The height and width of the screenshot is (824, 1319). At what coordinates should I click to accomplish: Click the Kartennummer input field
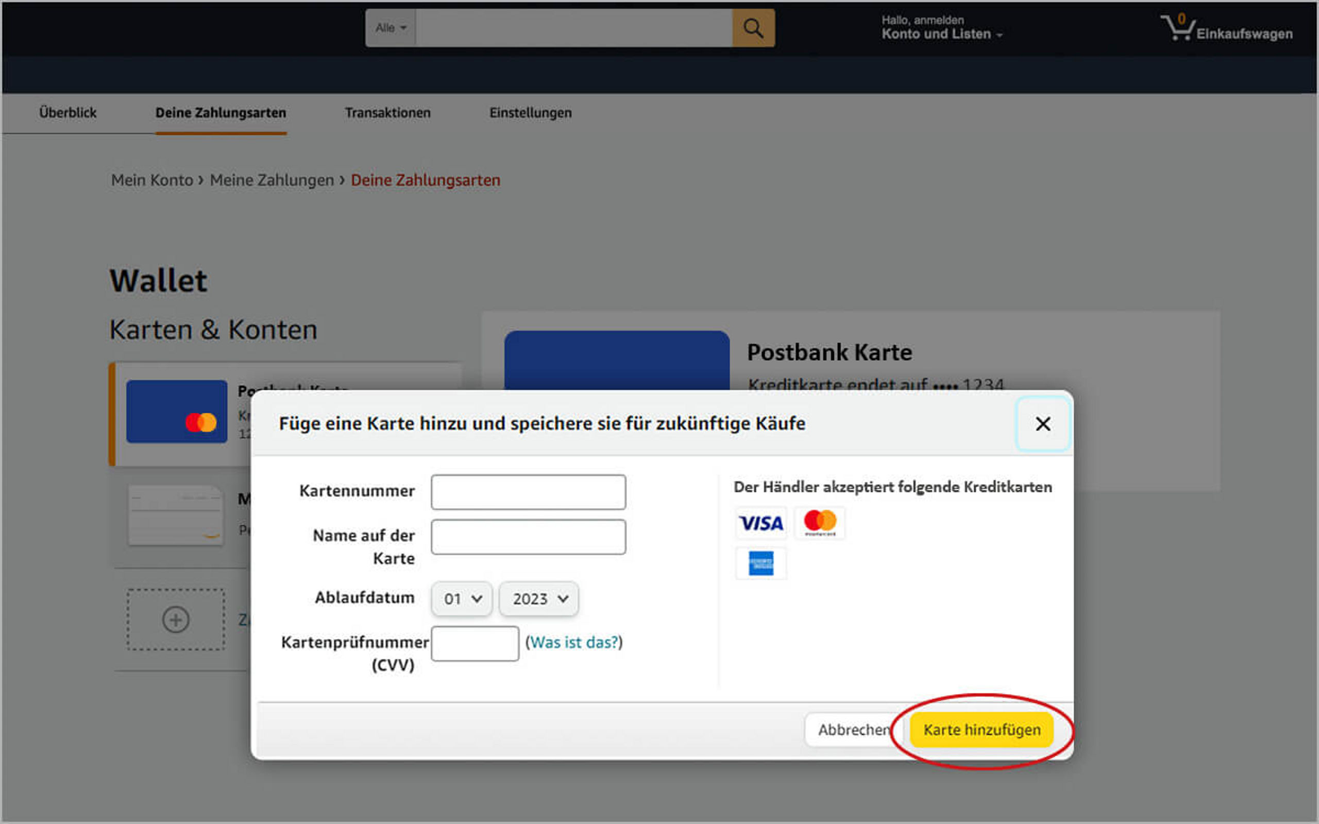click(x=528, y=492)
